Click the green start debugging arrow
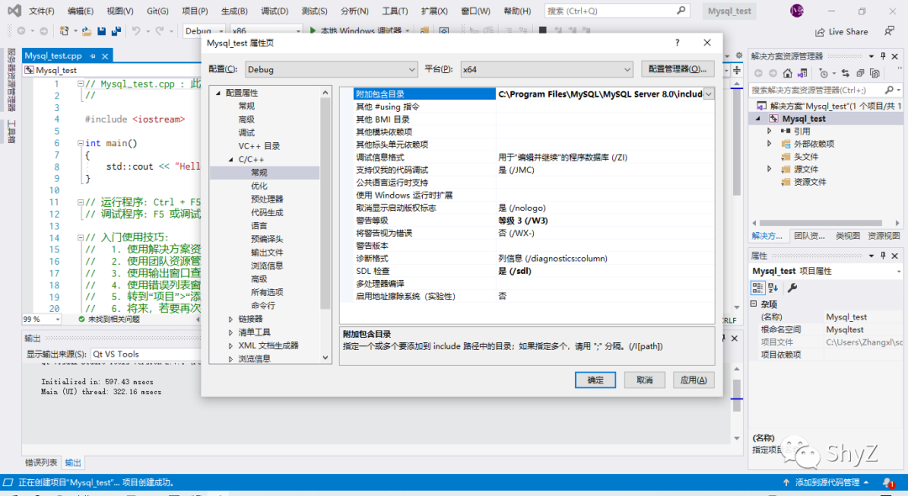The width and height of the screenshot is (908, 496). point(313,30)
